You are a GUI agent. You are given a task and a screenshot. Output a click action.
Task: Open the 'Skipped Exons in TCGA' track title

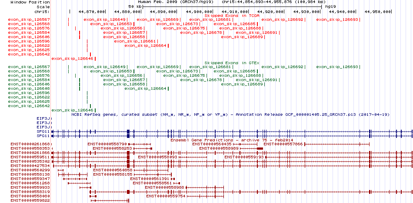(x=232, y=16)
